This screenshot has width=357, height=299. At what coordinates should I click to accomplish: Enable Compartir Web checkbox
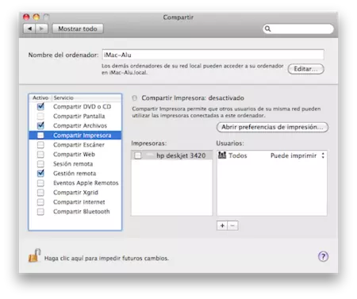[40, 154]
